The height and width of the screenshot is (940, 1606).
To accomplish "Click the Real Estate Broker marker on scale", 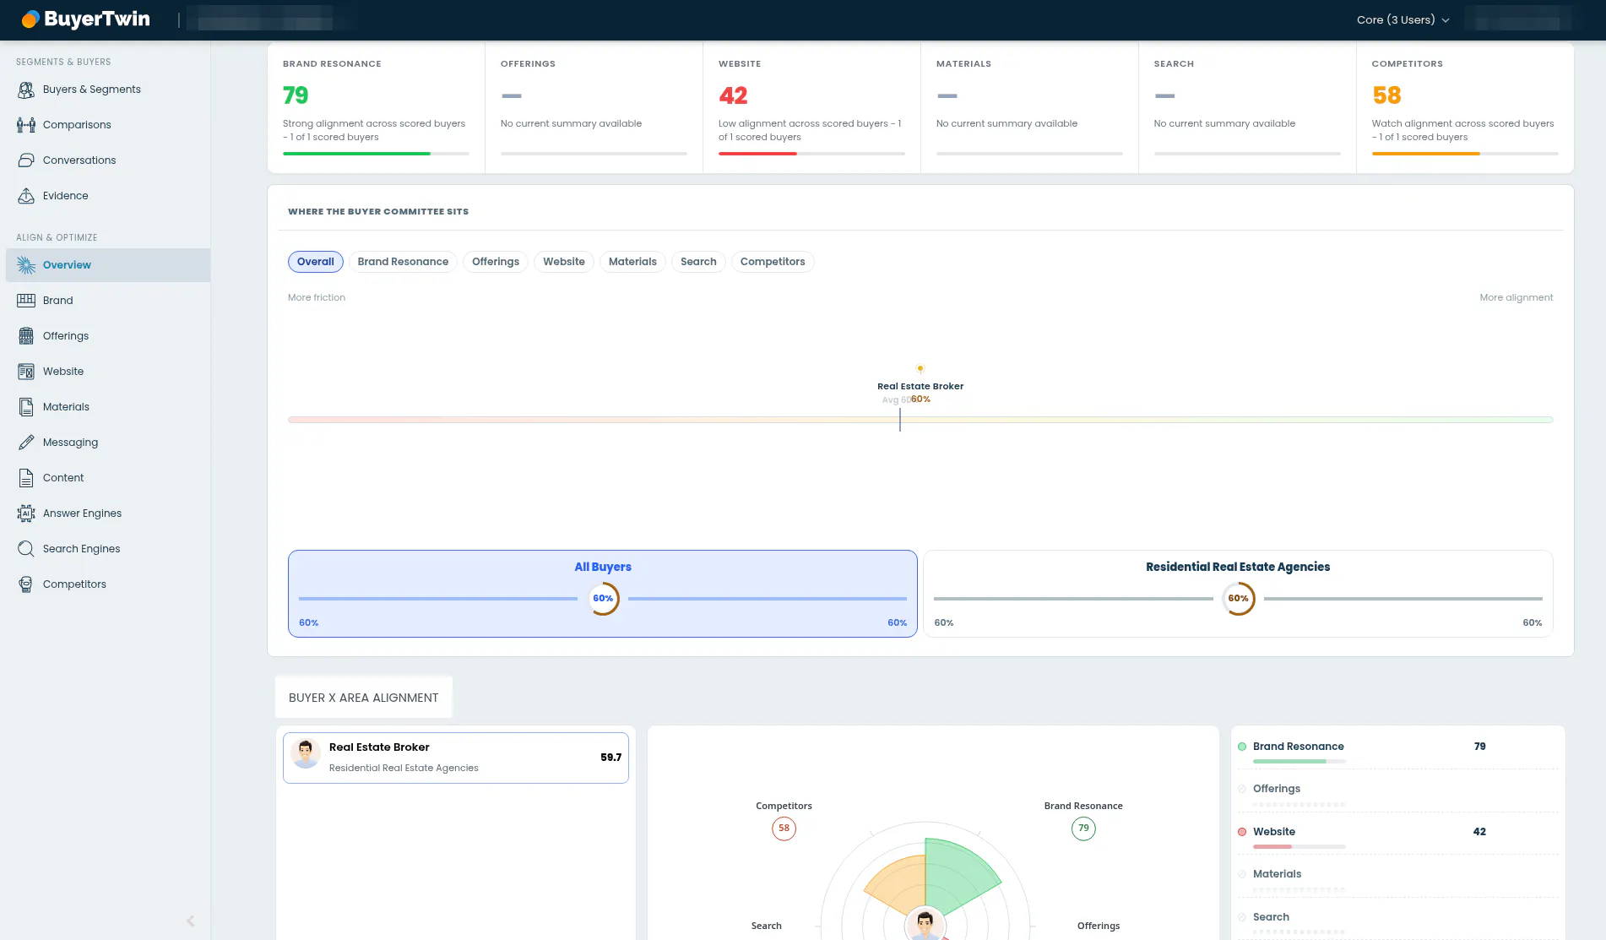I will 920,369.
